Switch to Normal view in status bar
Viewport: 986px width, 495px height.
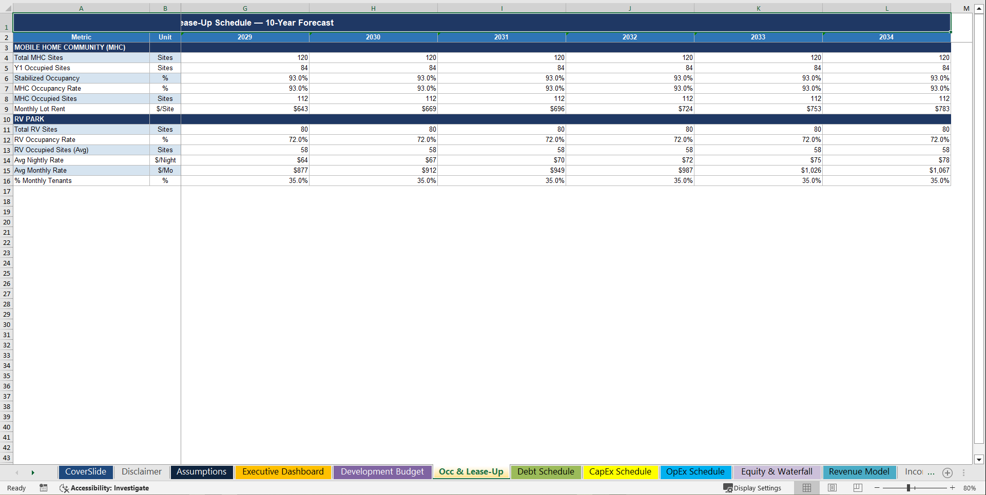point(806,488)
